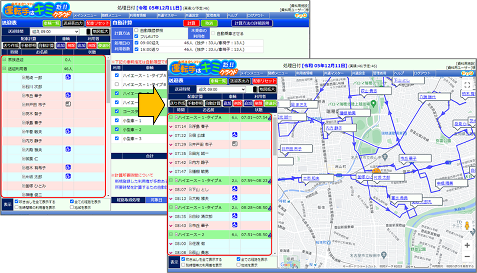477x273 pixels.
Task: Click the wheelchair icon on the 08:13 row
Action: click(235, 198)
